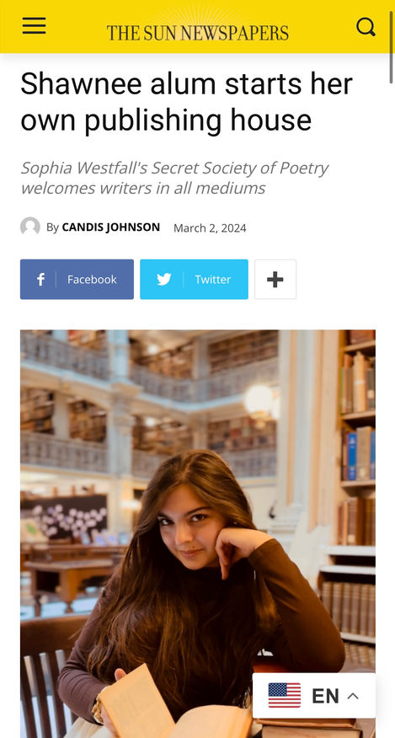Go to The Sun Newspapers homepage logo
This screenshot has height=738, width=395.
point(197,33)
